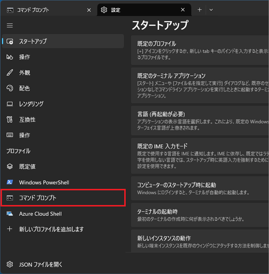269x274 pixels.
Task: Select Azure Cloud Shell profile
Action: pyautogui.click(x=63, y=214)
